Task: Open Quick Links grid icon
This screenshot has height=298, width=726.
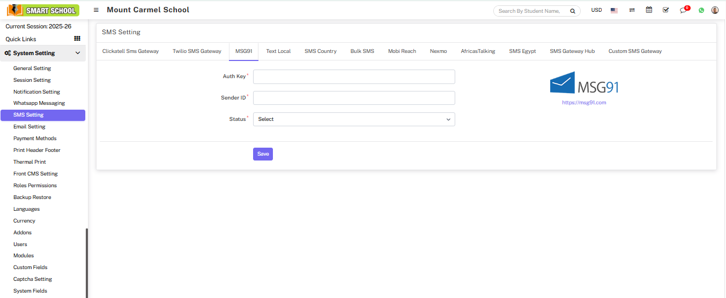Action: tap(77, 39)
